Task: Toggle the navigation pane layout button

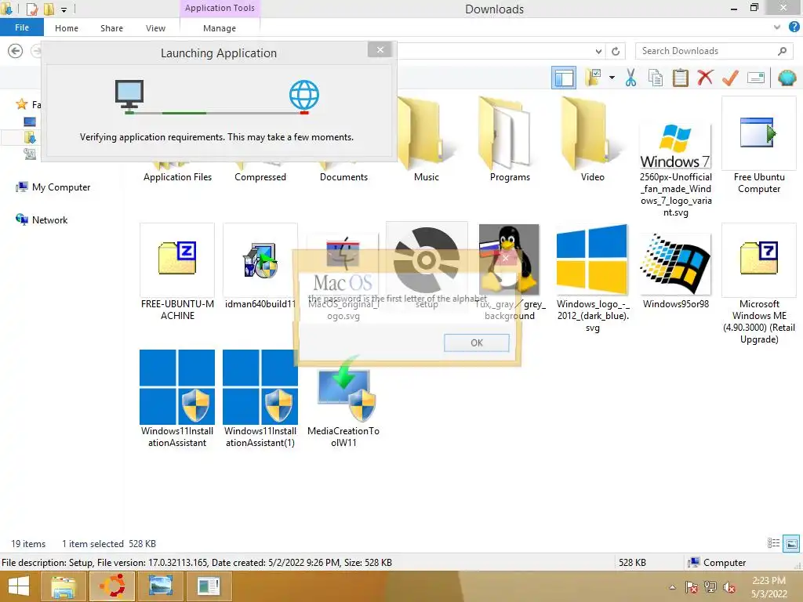Action: pos(563,78)
